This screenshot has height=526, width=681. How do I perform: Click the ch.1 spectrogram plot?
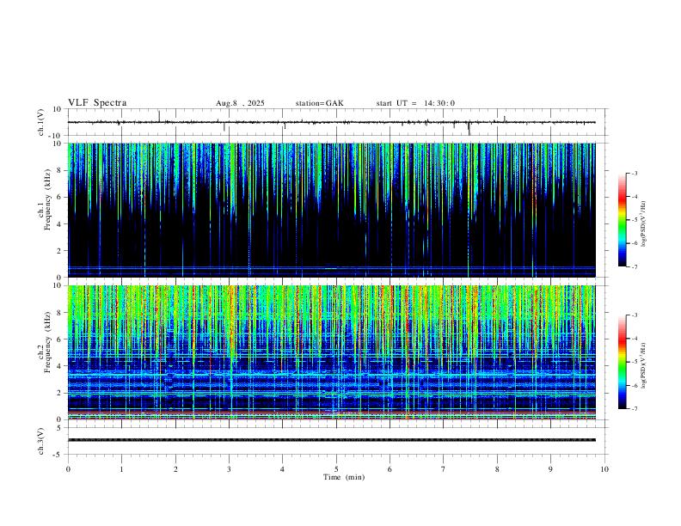(332, 210)
